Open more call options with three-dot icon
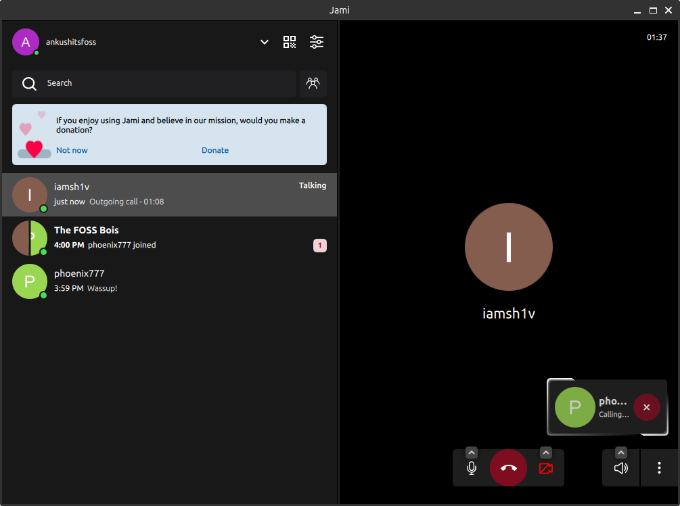Screen dimensions: 680x506 pyautogui.click(x=658, y=467)
